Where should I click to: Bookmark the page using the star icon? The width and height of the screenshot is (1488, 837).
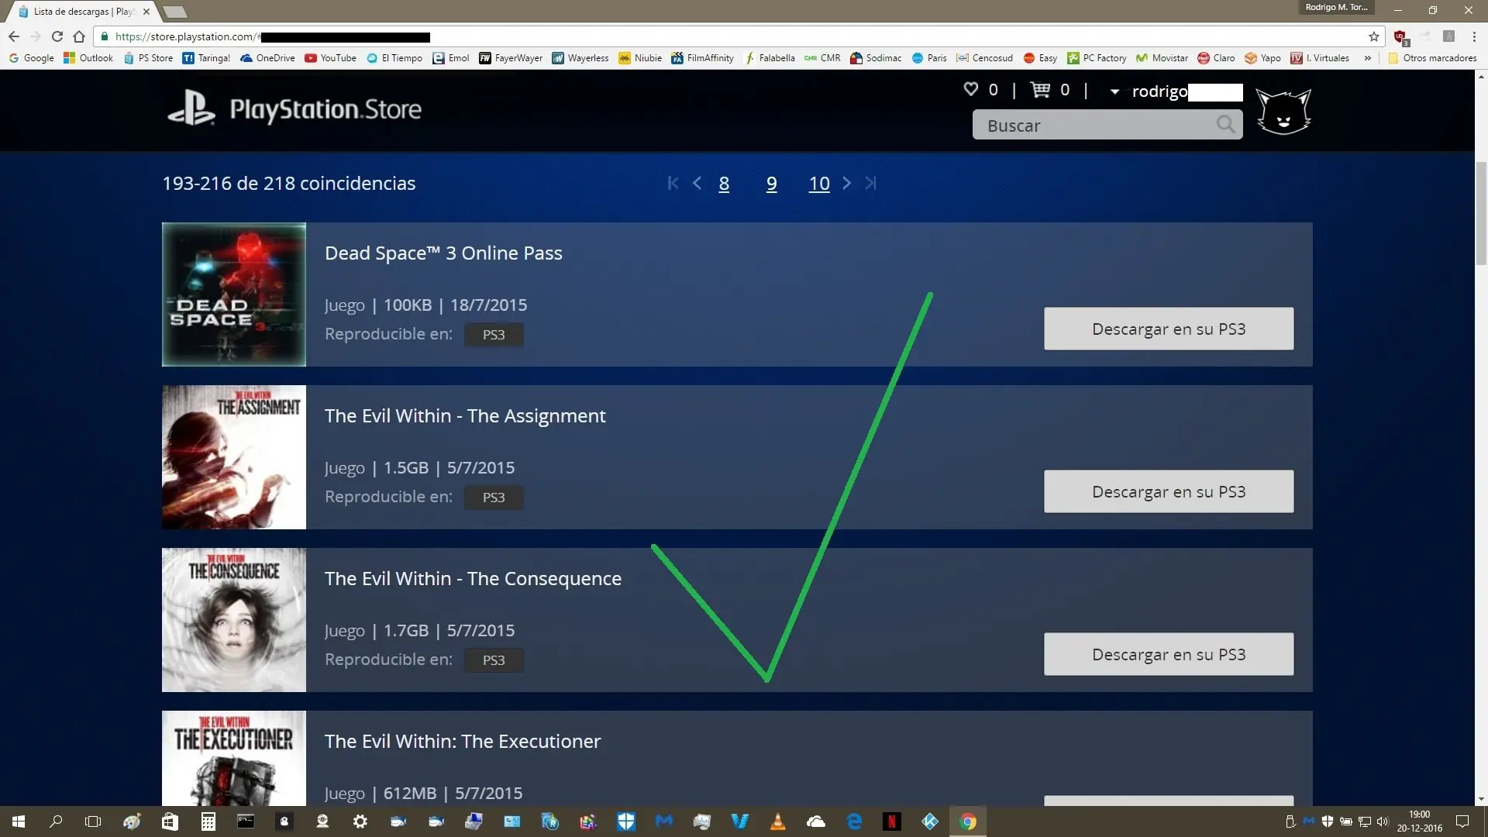(x=1373, y=36)
